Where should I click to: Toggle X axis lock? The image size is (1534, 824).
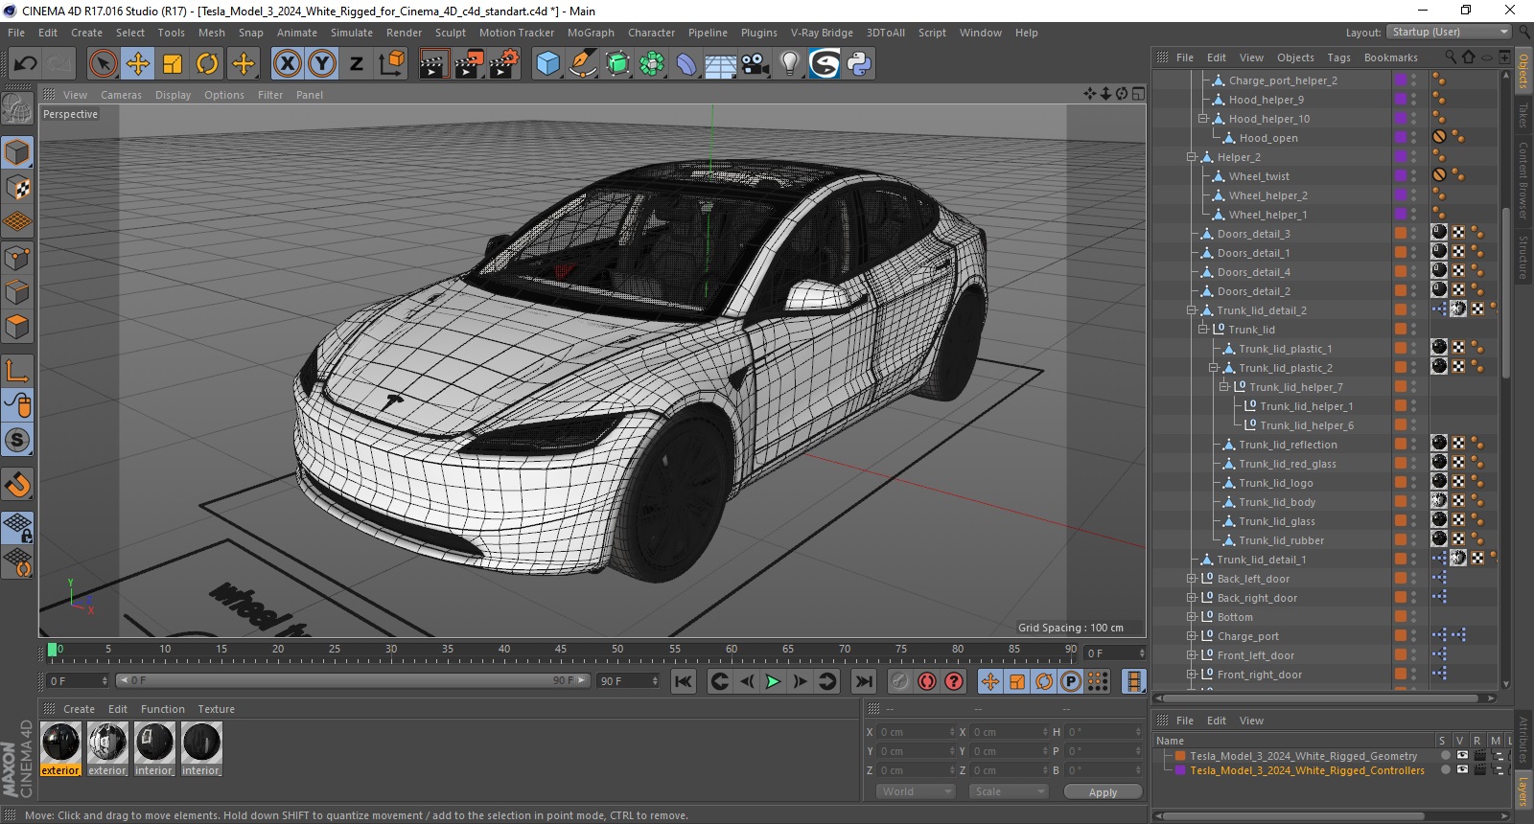287,64
